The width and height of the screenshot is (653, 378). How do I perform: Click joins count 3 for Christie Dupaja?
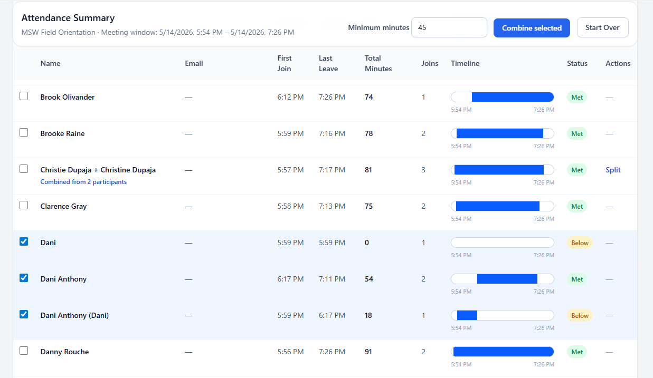pos(423,170)
